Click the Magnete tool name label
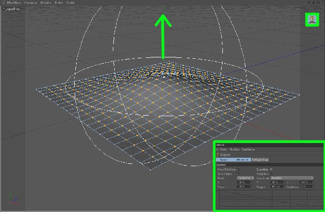 pyautogui.click(x=225, y=155)
